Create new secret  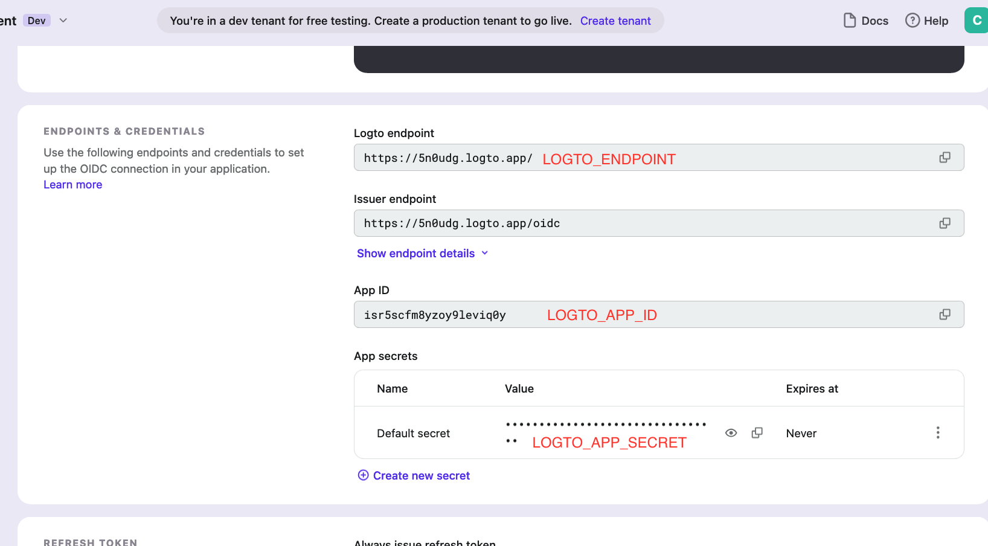pos(414,475)
